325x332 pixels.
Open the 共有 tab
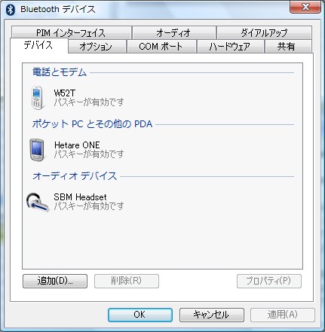click(287, 47)
